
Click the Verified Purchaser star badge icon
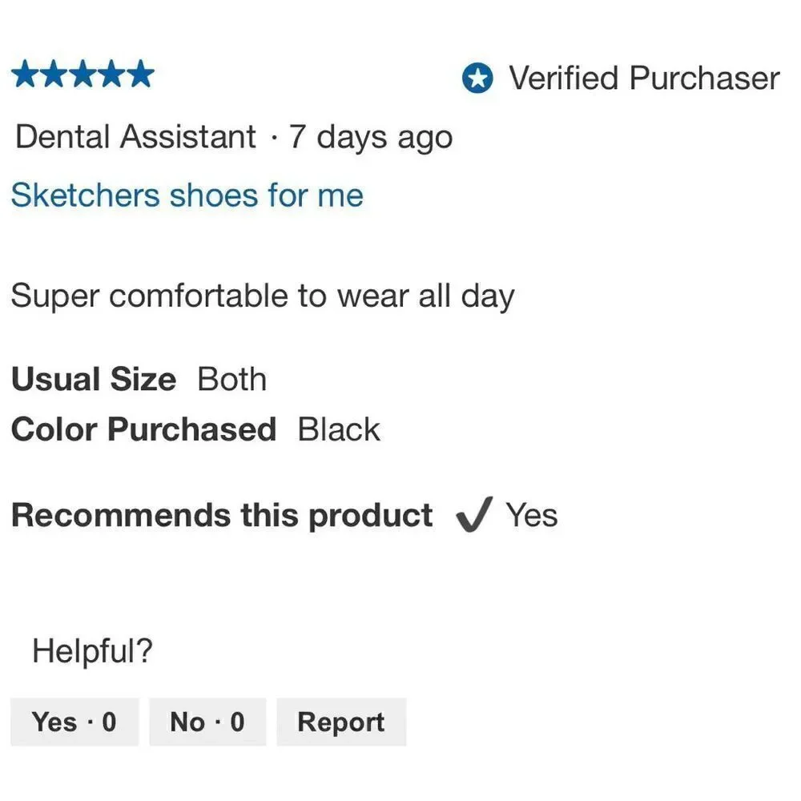[x=477, y=78]
